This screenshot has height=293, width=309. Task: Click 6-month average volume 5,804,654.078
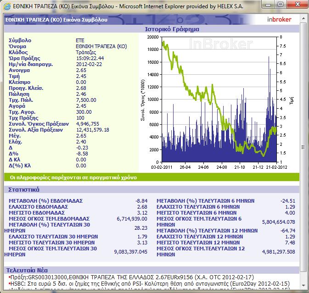click(x=278, y=222)
